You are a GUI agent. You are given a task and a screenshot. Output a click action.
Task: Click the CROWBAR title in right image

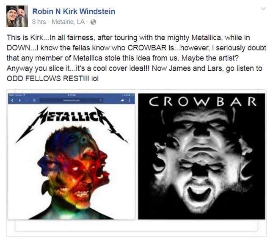[203, 102]
